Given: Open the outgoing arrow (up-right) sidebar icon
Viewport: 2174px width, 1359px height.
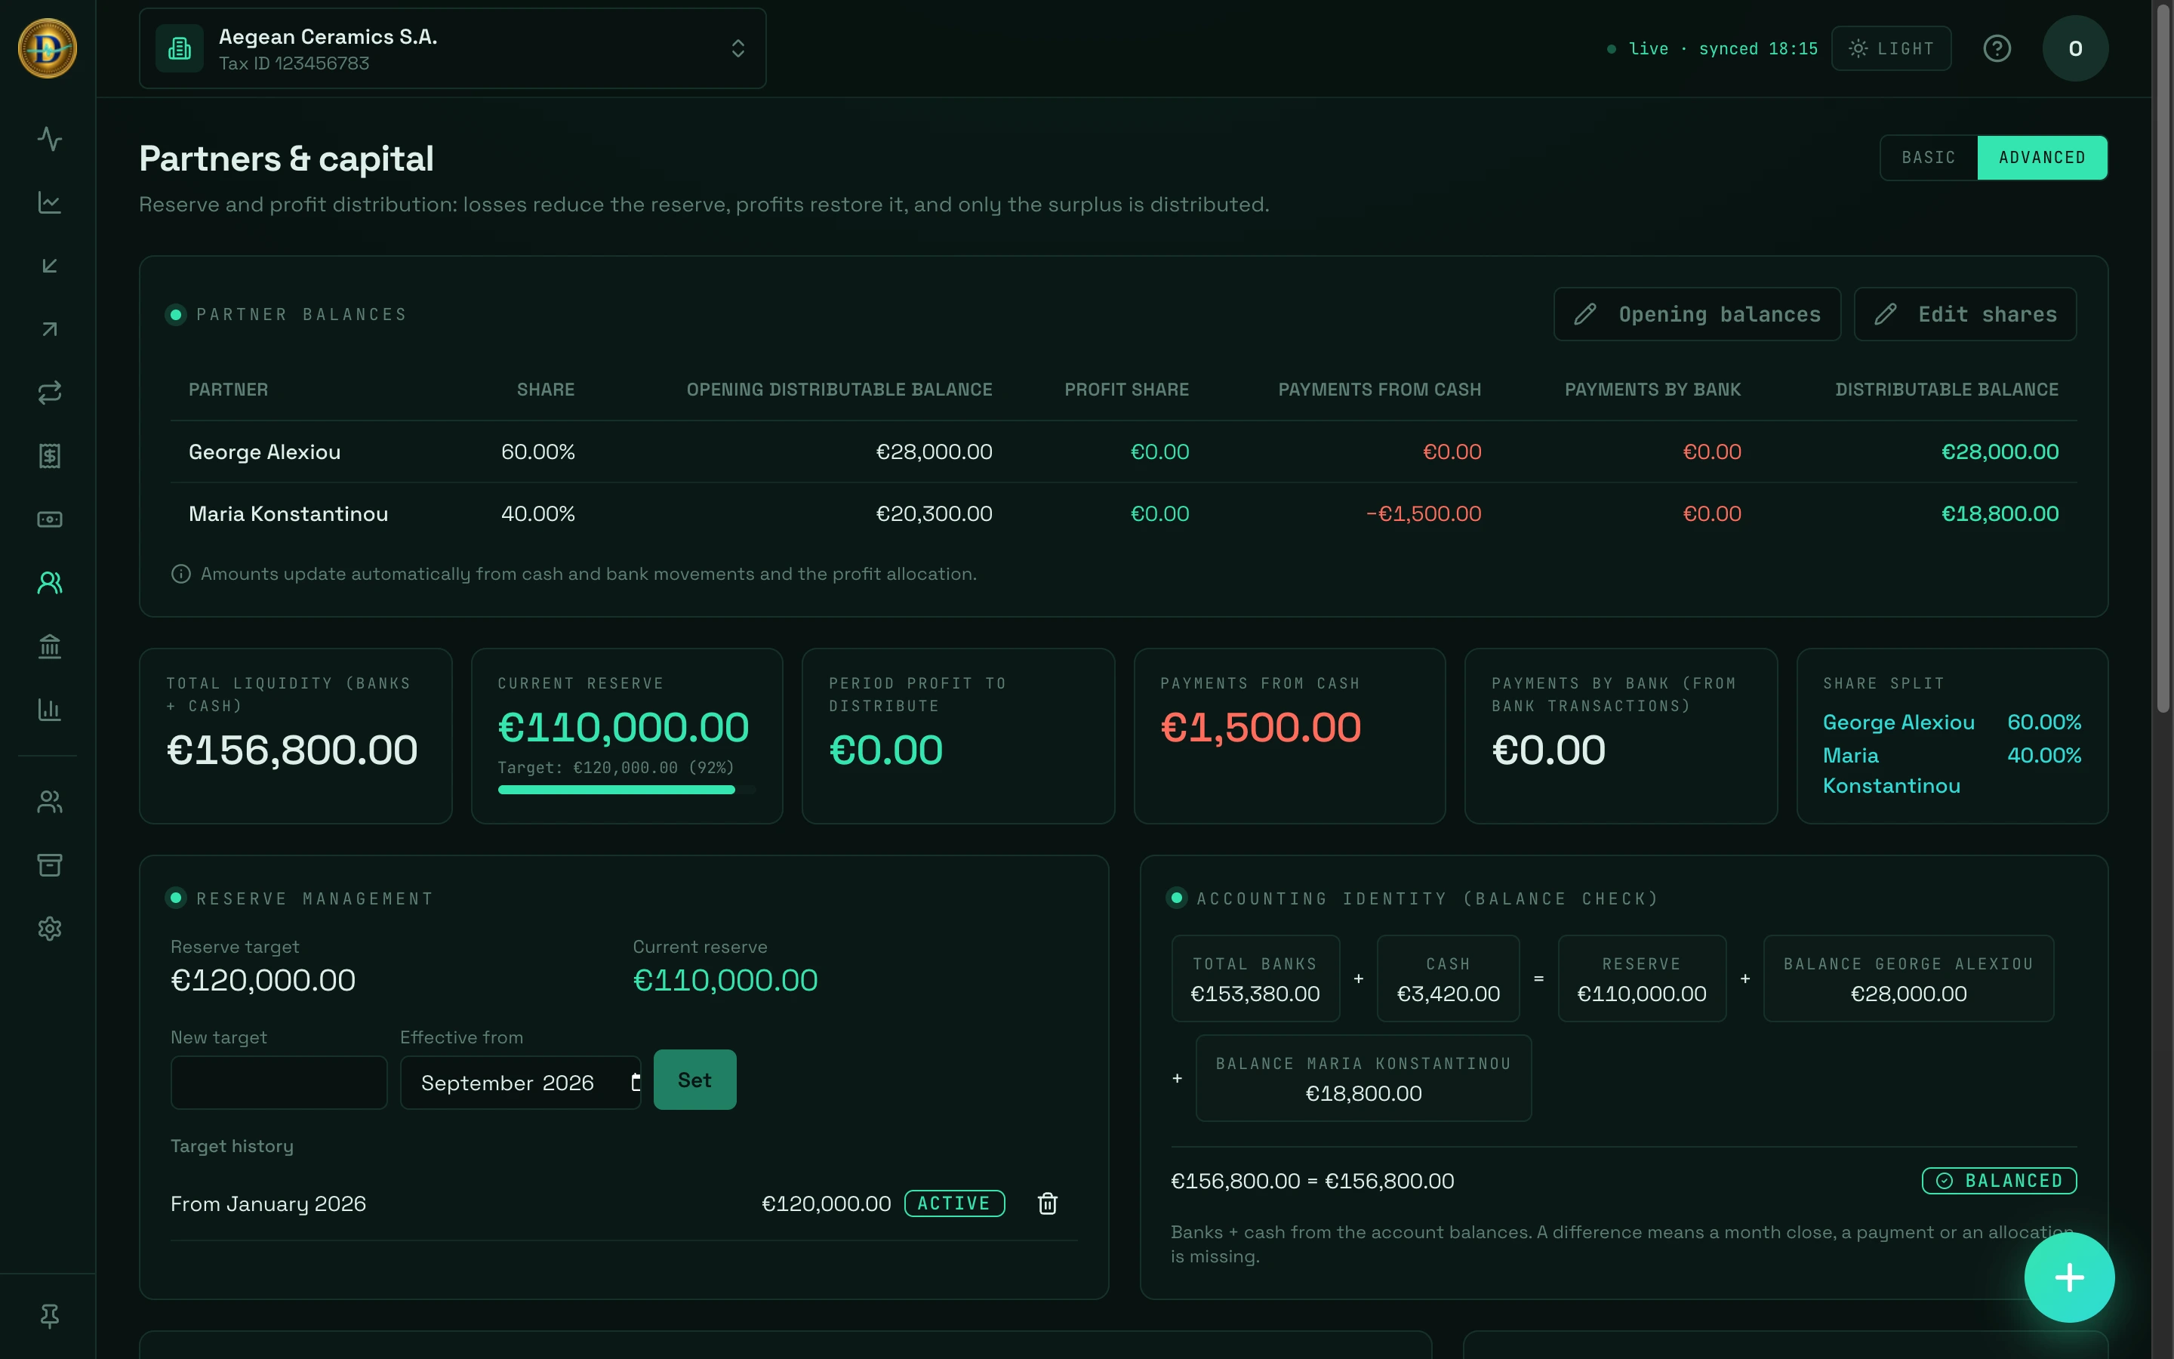Looking at the screenshot, I should [x=49, y=329].
